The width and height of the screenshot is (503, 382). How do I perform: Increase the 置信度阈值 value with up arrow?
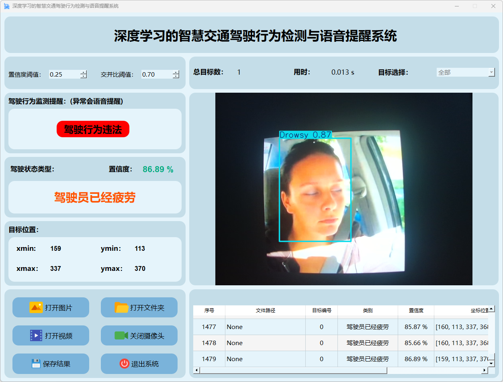pyautogui.click(x=83, y=72)
